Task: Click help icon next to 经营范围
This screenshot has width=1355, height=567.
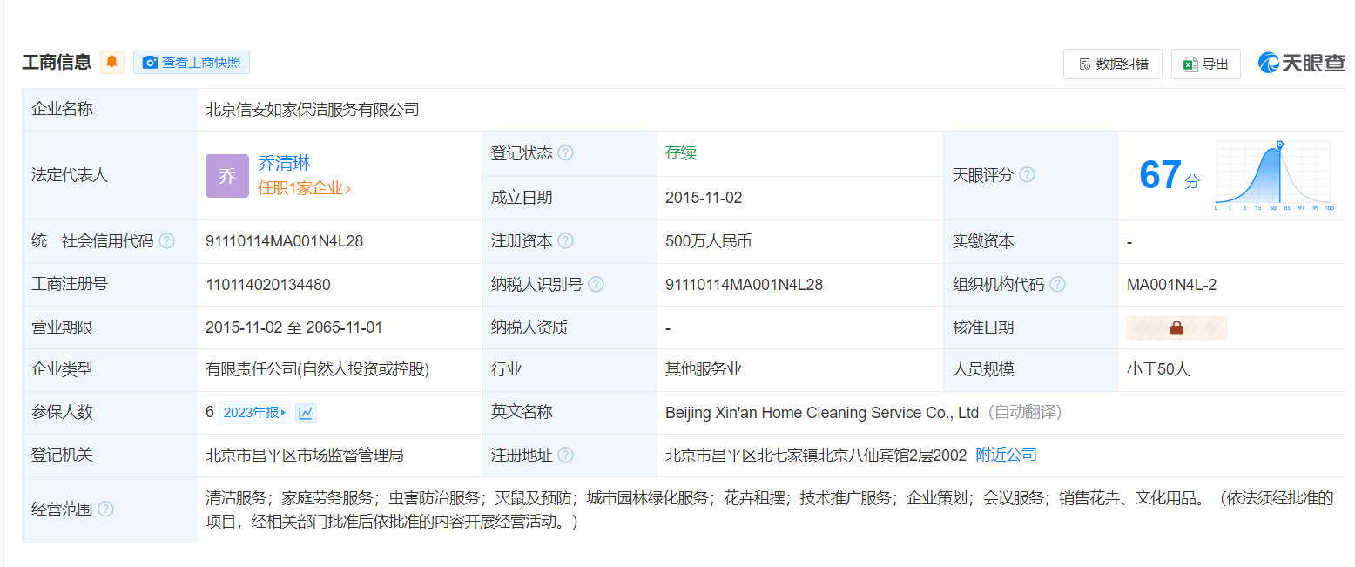Action: 105,509
